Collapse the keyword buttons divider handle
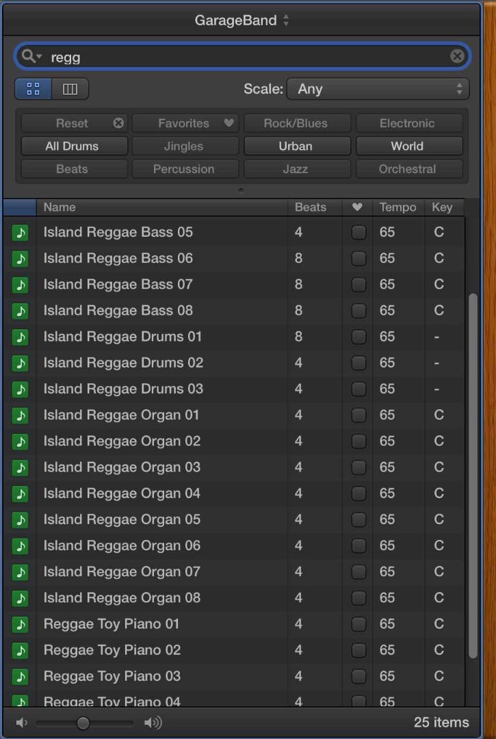496x739 pixels. [241, 190]
